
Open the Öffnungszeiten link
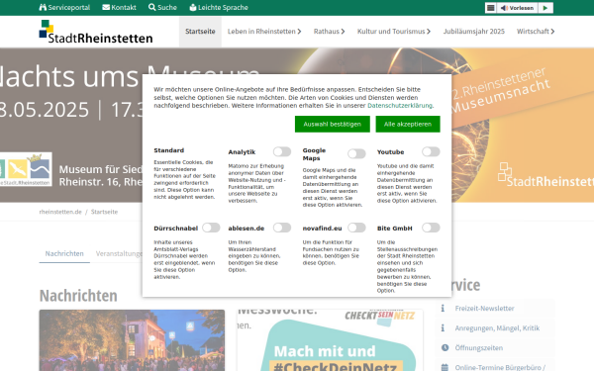tap(479, 347)
